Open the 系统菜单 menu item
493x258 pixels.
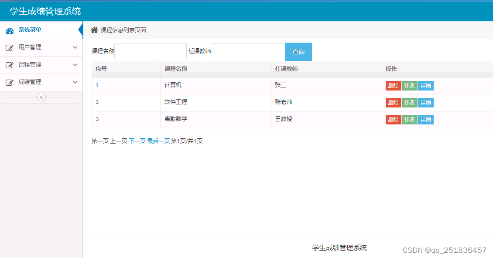click(41, 30)
